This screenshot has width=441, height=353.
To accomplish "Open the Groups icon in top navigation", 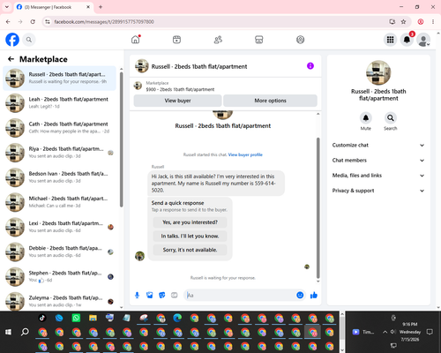I will pos(300,40).
